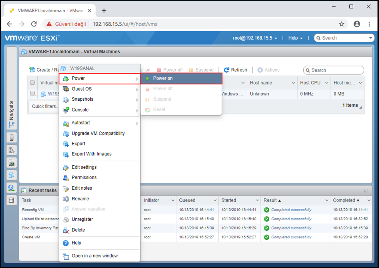Open Help from the context menu
This screenshot has width=379, height=268.
click(x=99, y=243)
